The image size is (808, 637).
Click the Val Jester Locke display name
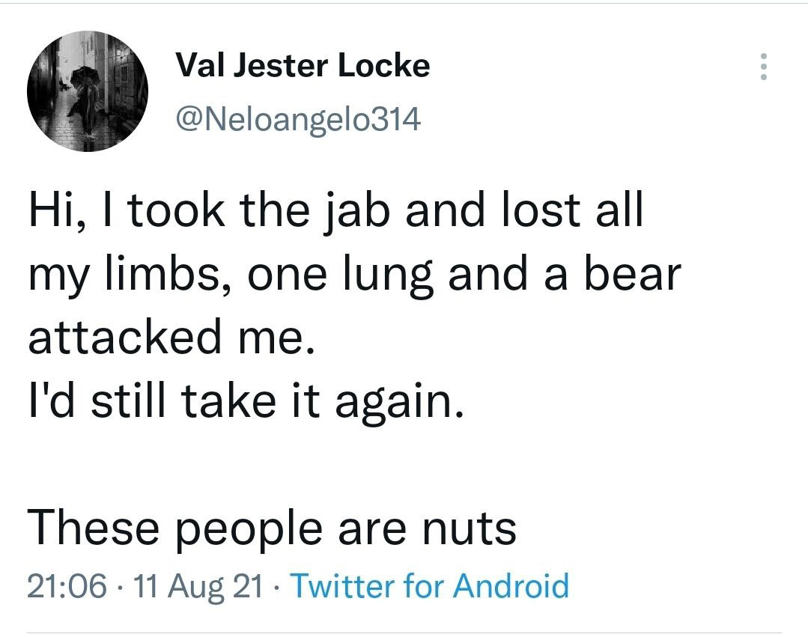[303, 65]
